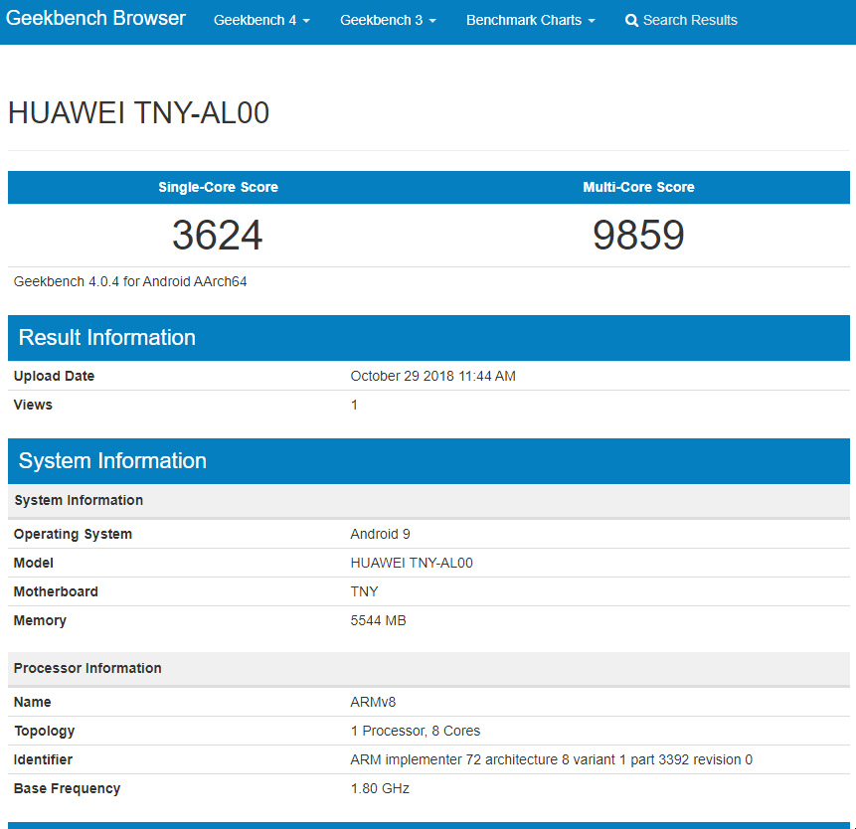856x829 pixels.
Task: Select the processor name ARMv8
Action: click(x=373, y=702)
